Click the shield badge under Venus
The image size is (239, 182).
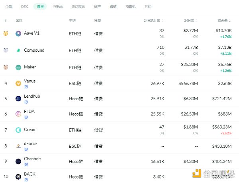(26, 87)
